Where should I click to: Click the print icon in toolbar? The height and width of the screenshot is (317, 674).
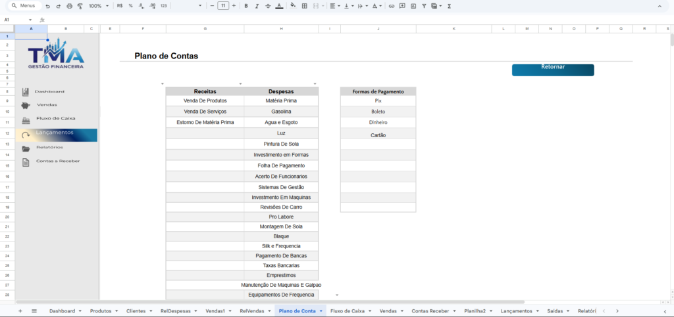point(68,6)
